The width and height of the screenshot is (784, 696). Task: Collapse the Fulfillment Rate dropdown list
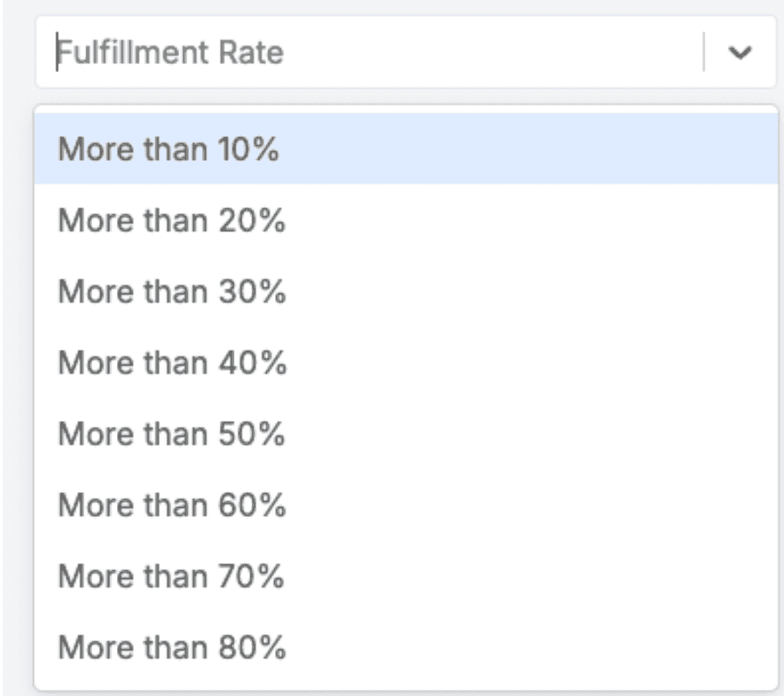(x=741, y=54)
